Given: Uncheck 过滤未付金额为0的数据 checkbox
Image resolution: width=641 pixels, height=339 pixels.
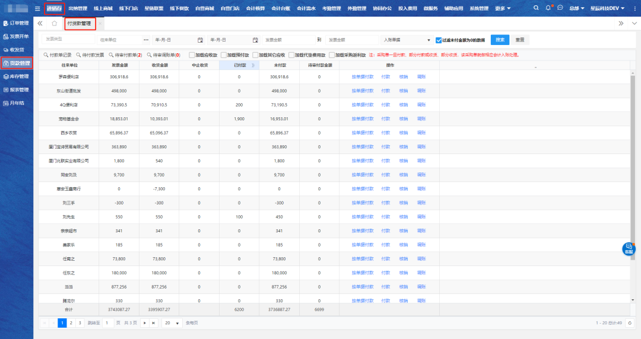Looking at the screenshot, I should pyautogui.click(x=439, y=40).
